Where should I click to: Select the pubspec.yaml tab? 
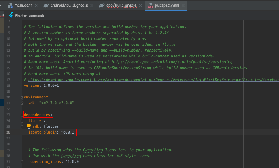(x=167, y=5)
